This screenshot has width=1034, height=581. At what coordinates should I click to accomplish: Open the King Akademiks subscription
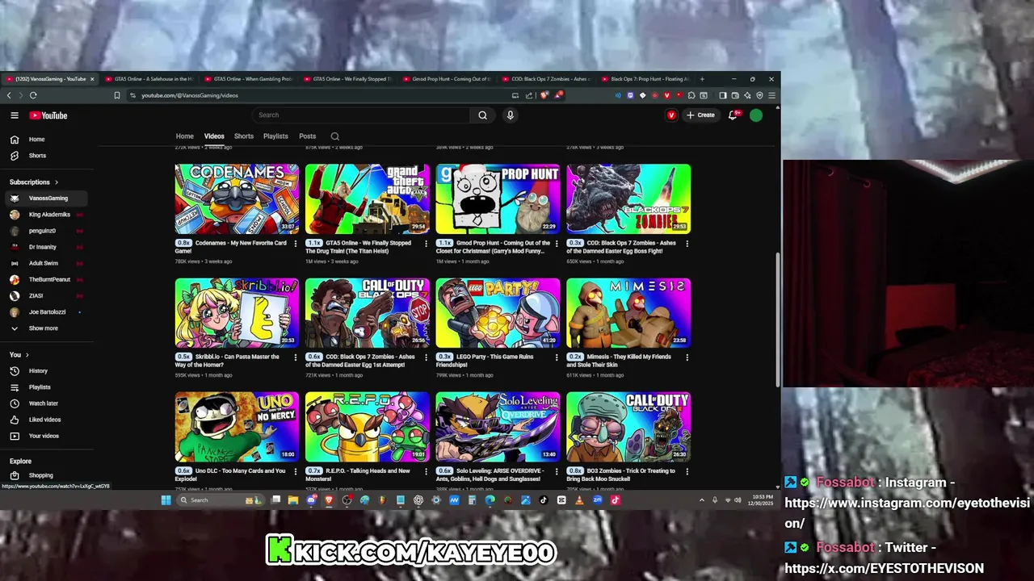[48, 215]
